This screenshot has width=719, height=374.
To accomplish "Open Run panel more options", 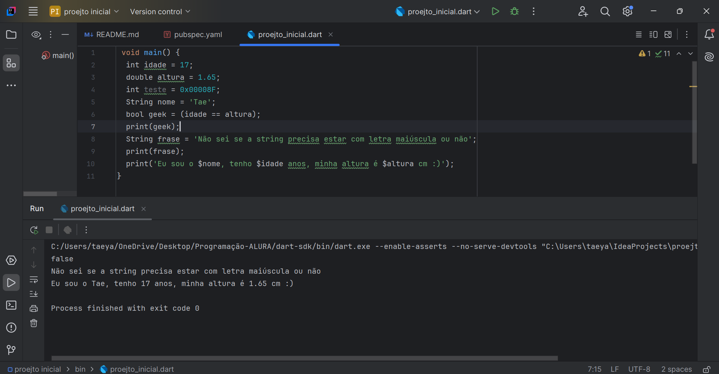I will coord(86,230).
